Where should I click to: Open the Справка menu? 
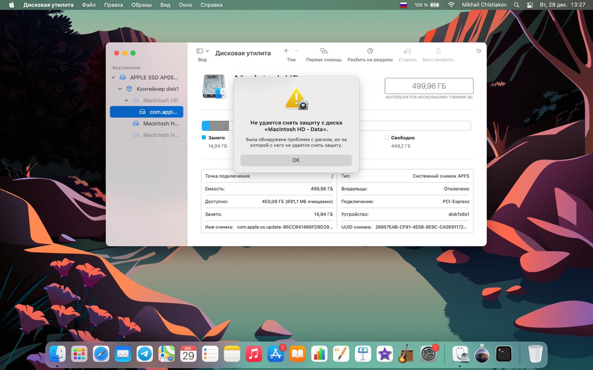(x=211, y=5)
